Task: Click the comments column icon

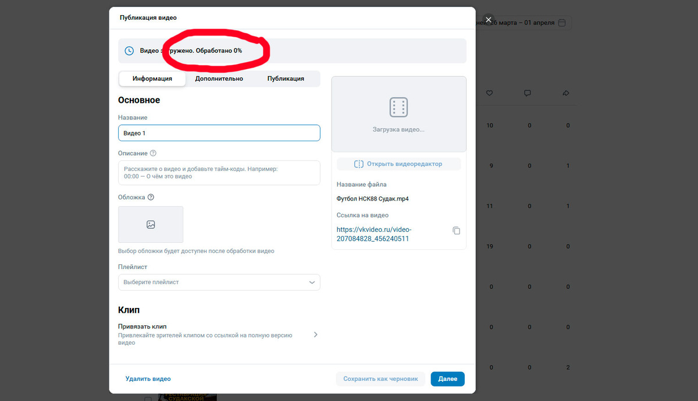Action: [x=528, y=93]
